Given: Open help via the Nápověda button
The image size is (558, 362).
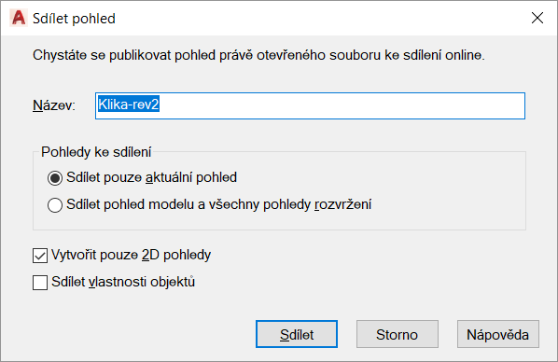Looking at the screenshot, I should tap(498, 334).
